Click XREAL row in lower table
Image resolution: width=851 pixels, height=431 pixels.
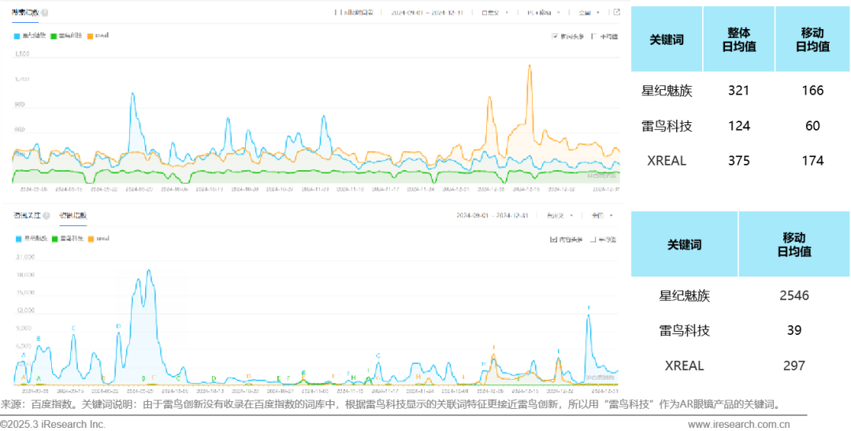coord(740,366)
